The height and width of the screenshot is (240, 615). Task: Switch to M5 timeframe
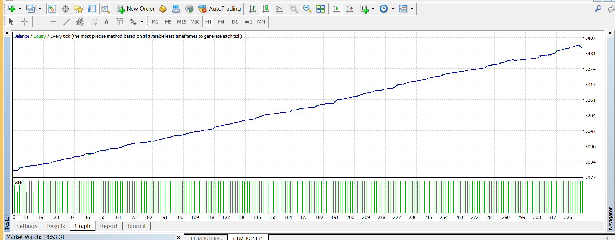pos(168,22)
